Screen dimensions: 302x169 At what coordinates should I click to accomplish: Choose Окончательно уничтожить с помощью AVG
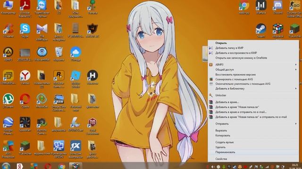253,84
